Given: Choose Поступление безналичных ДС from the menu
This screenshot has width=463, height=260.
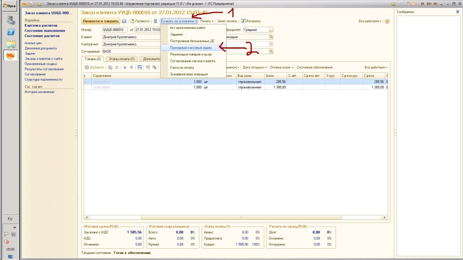Looking at the screenshot, I should (194, 41).
